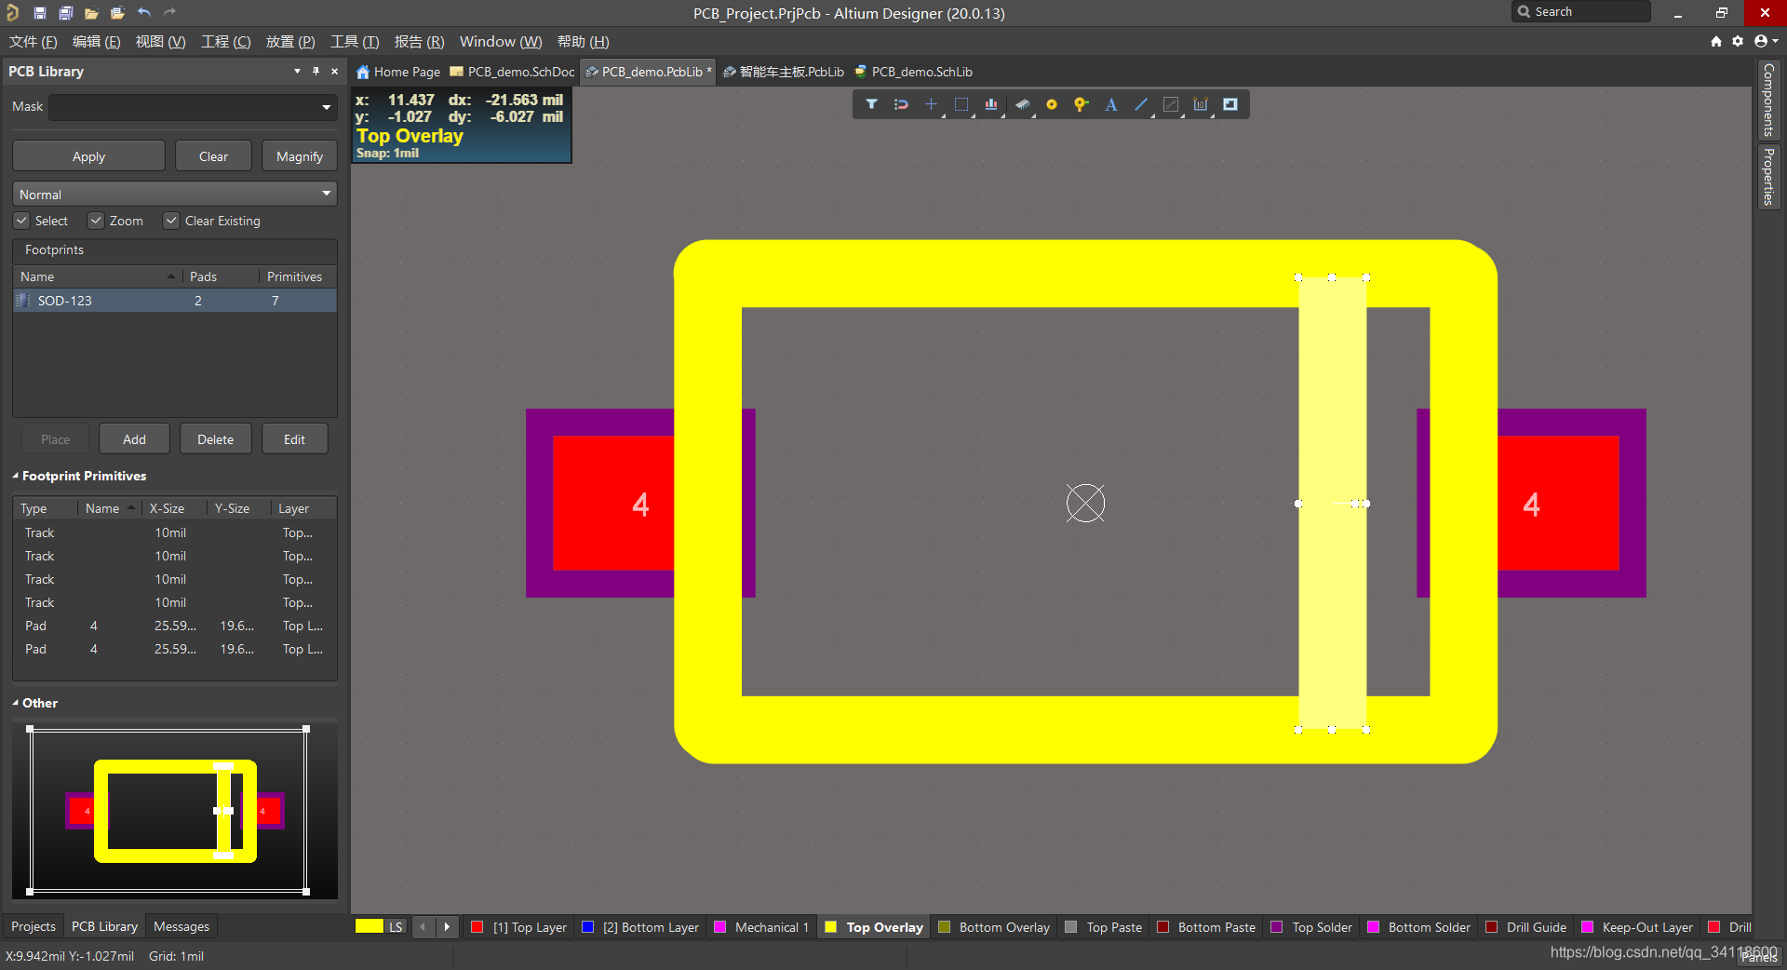Open the 工具 (T) menu
The height and width of the screenshot is (970, 1787).
click(x=355, y=41)
